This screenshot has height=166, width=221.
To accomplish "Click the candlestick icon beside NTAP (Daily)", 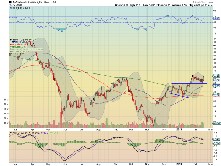I will (x=11, y=39).
